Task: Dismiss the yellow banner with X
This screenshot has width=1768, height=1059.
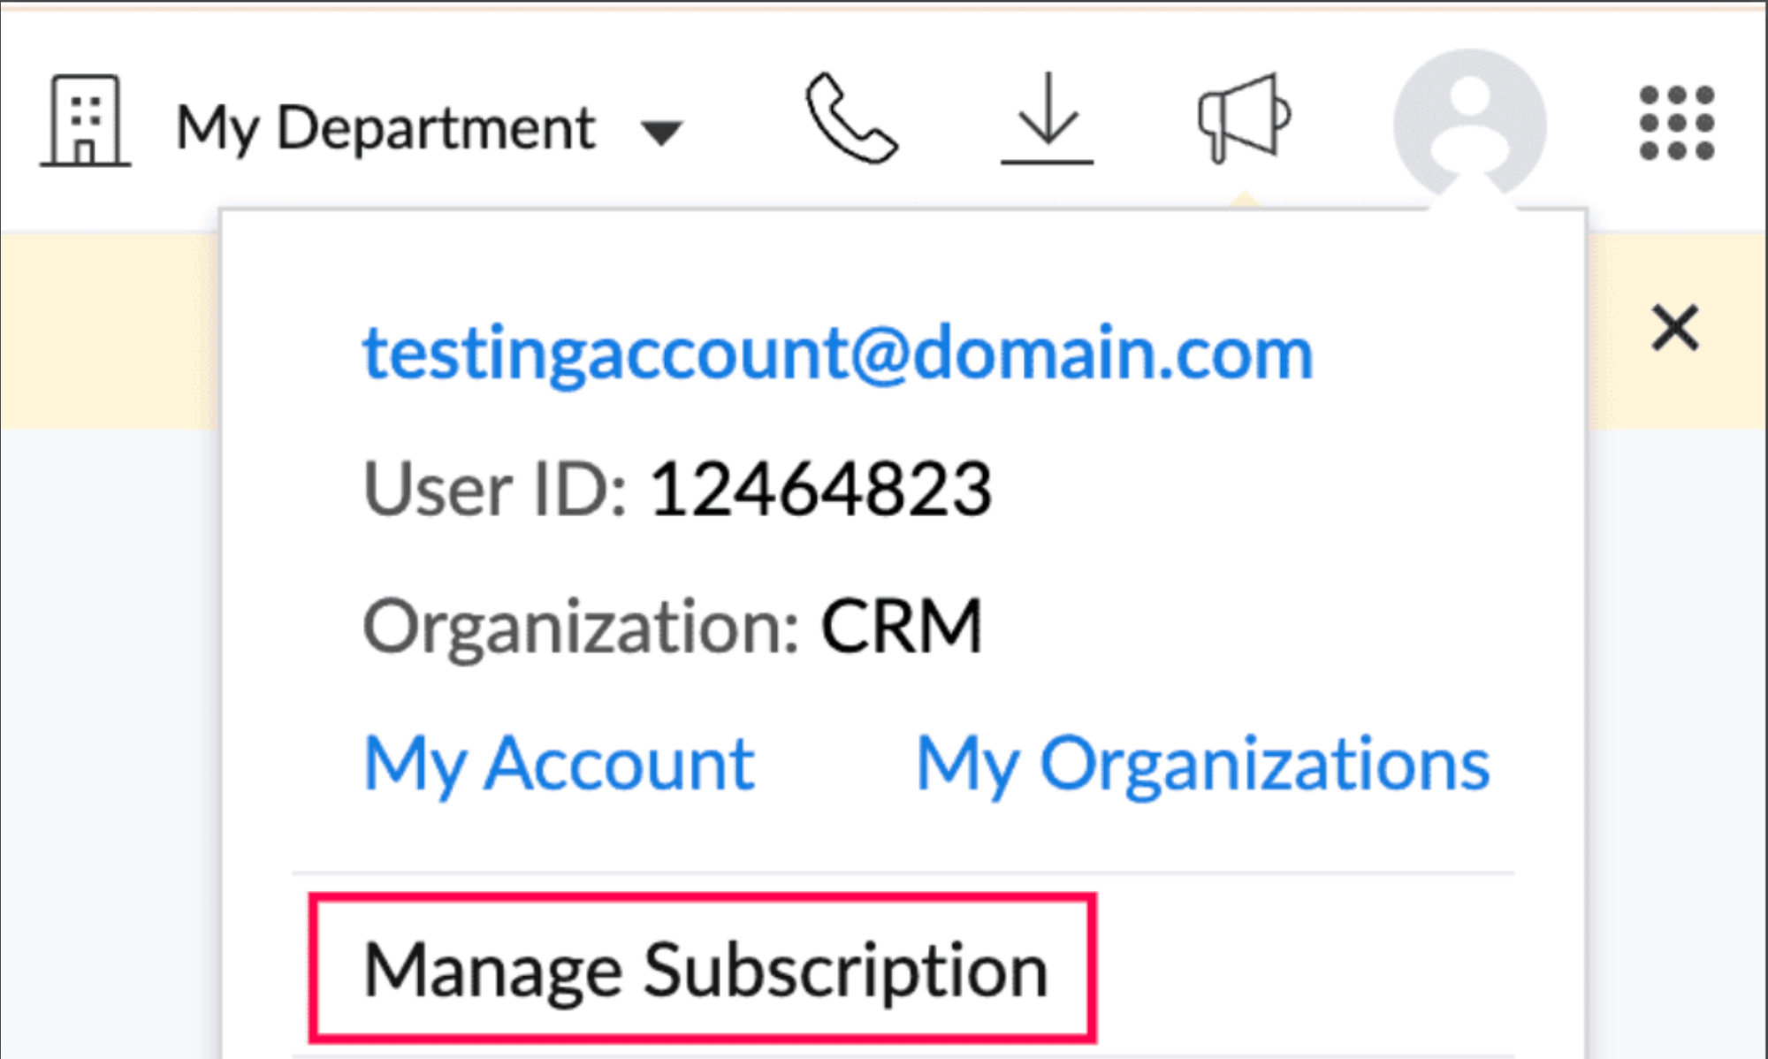Action: pos(1674,328)
